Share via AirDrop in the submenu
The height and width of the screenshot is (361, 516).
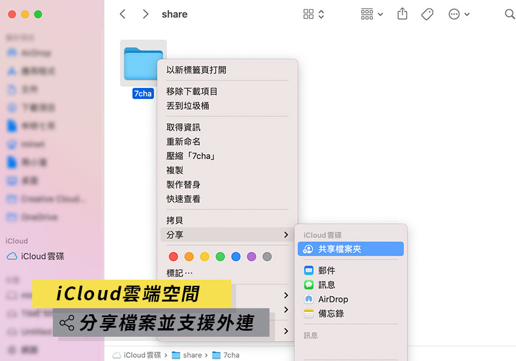tap(351, 299)
